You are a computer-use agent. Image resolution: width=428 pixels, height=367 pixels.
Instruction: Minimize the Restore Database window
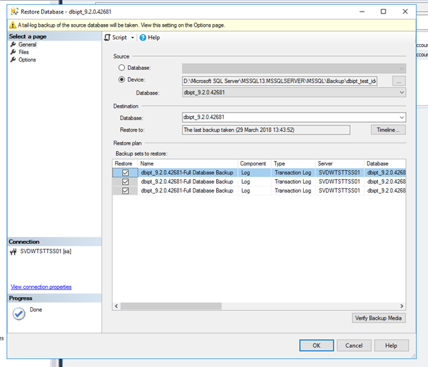tap(362, 12)
